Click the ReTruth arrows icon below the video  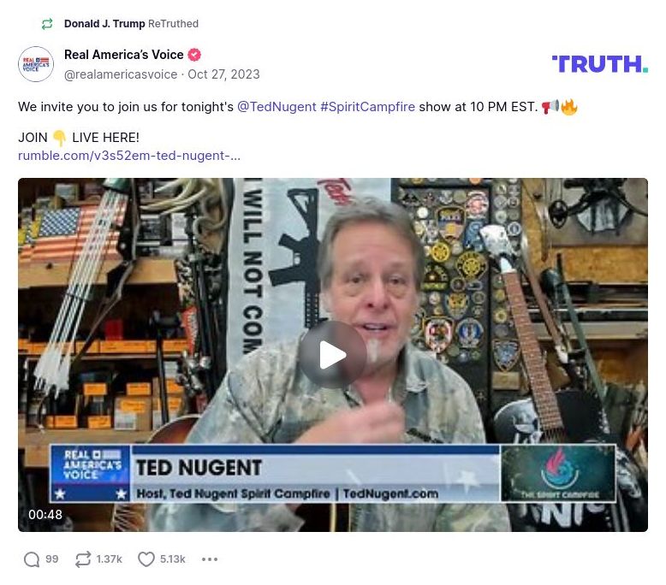tap(83, 559)
